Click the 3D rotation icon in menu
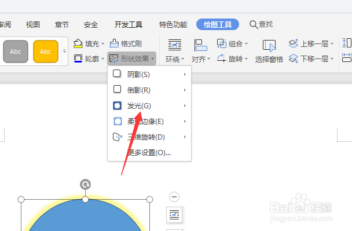Viewport: 352px width, 231px height. point(118,137)
